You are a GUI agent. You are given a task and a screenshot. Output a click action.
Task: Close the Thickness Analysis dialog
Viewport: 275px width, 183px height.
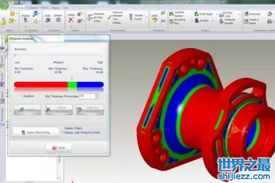59,148
